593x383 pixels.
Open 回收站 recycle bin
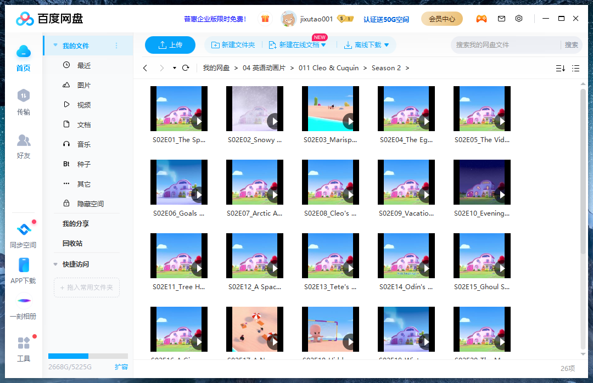click(72, 244)
